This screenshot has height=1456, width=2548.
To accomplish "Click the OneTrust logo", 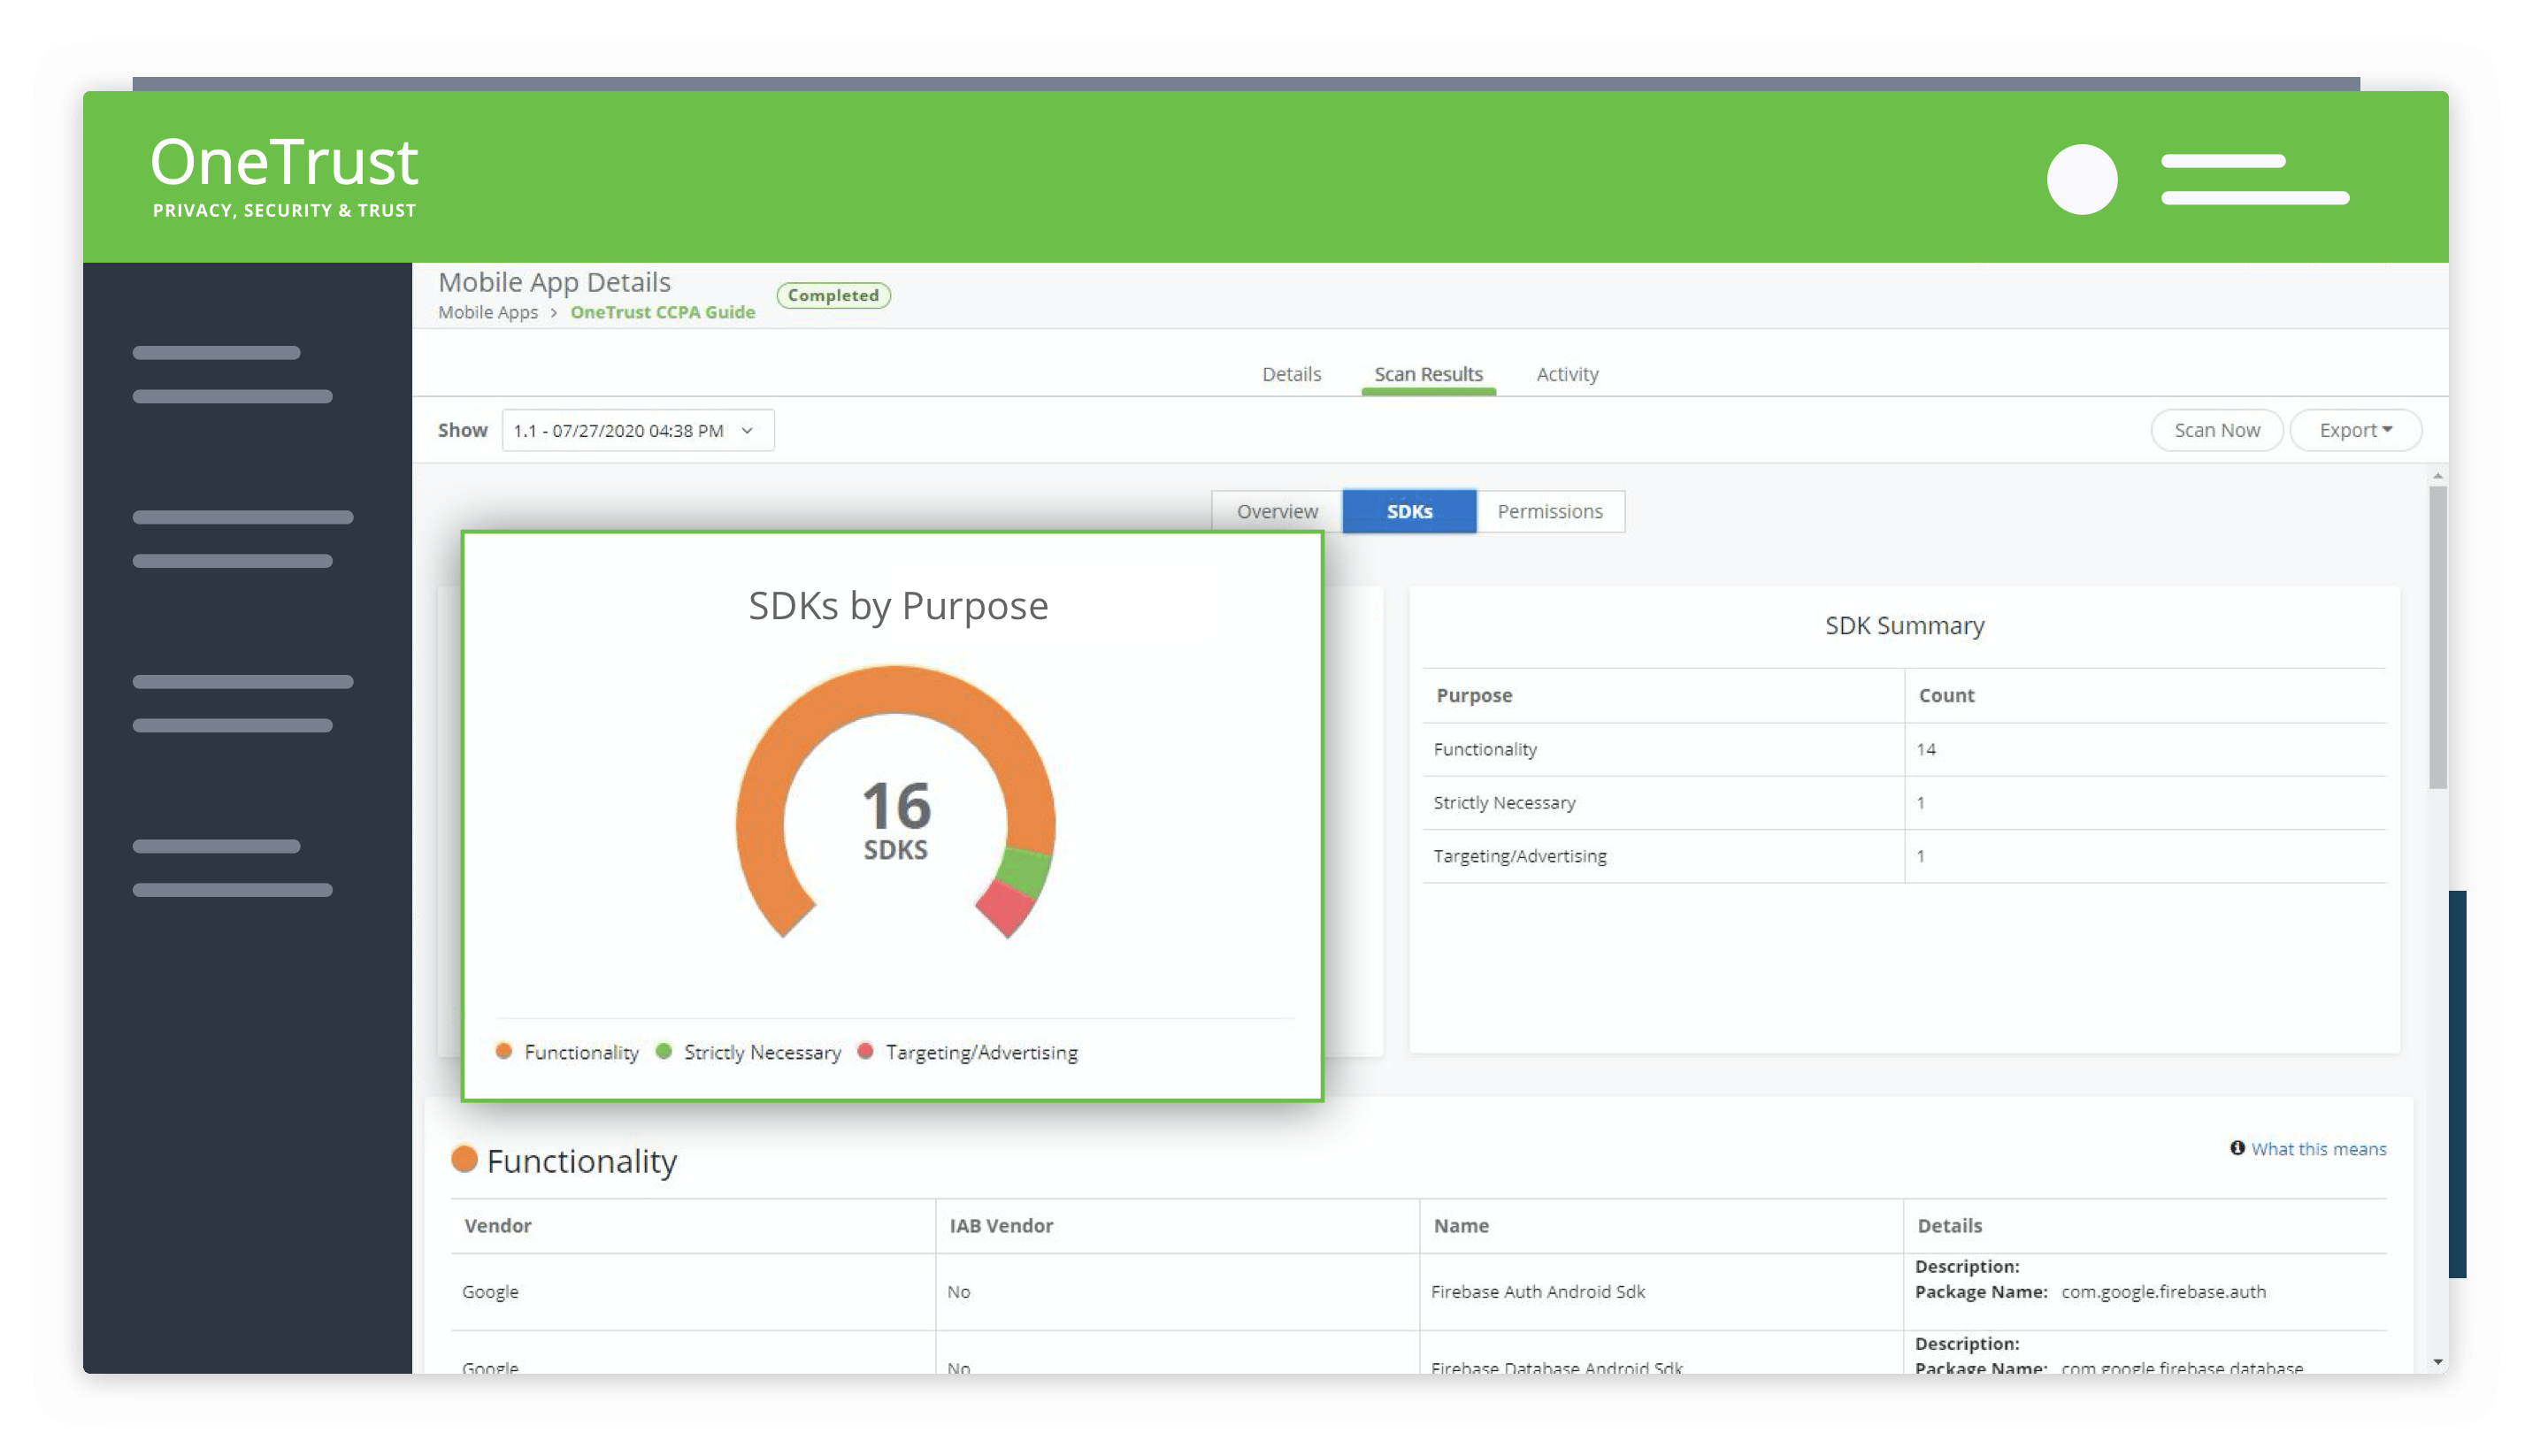I will (284, 175).
